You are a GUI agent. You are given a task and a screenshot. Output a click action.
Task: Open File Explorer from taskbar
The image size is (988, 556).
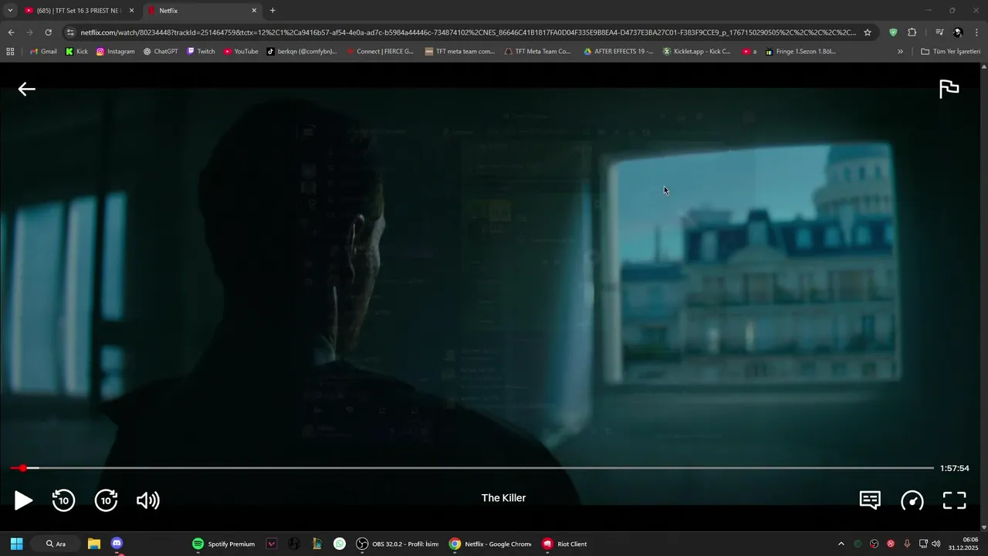(94, 544)
